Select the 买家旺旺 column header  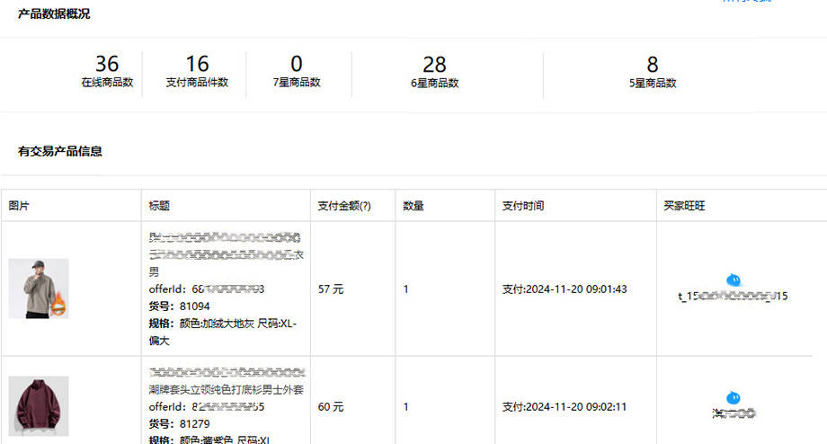coord(683,206)
